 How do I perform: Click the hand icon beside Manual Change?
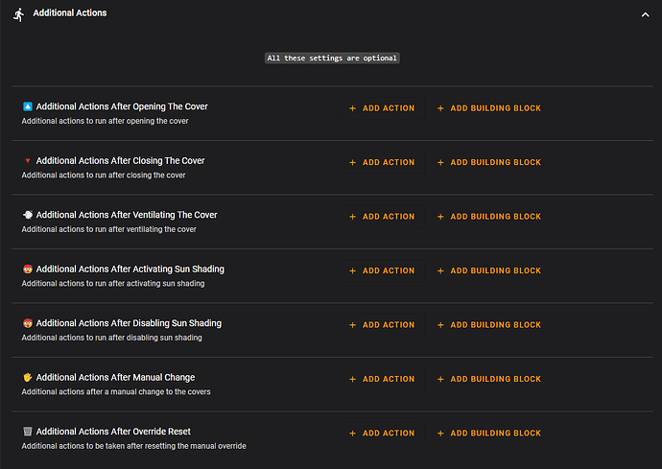[28, 378]
